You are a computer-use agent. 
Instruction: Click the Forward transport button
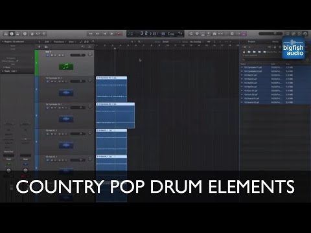[97, 34]
